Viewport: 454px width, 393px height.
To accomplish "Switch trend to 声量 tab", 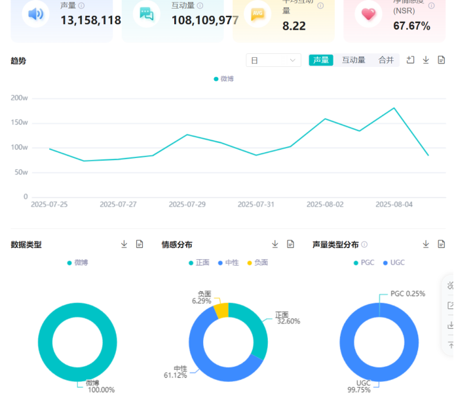I will 321,60.
